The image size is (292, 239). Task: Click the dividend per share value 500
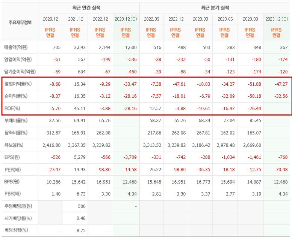pyautogui.click(x=82, y=206)
